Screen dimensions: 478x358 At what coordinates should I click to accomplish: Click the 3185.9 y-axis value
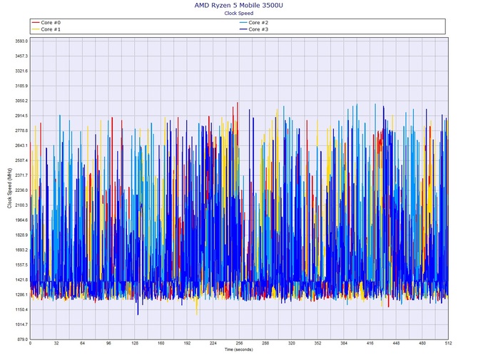pos(21,86)
